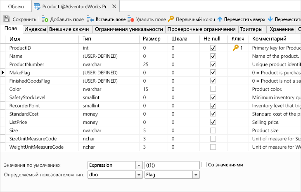301x192 pixels.
Task: Uncheck Not null for Name field
Action: click(213, 56)
